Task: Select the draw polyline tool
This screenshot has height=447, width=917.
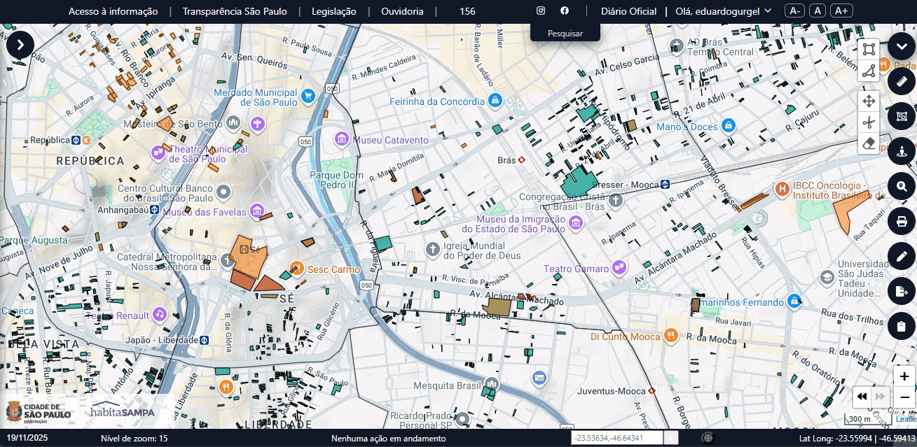Action: tap(869, 71)
